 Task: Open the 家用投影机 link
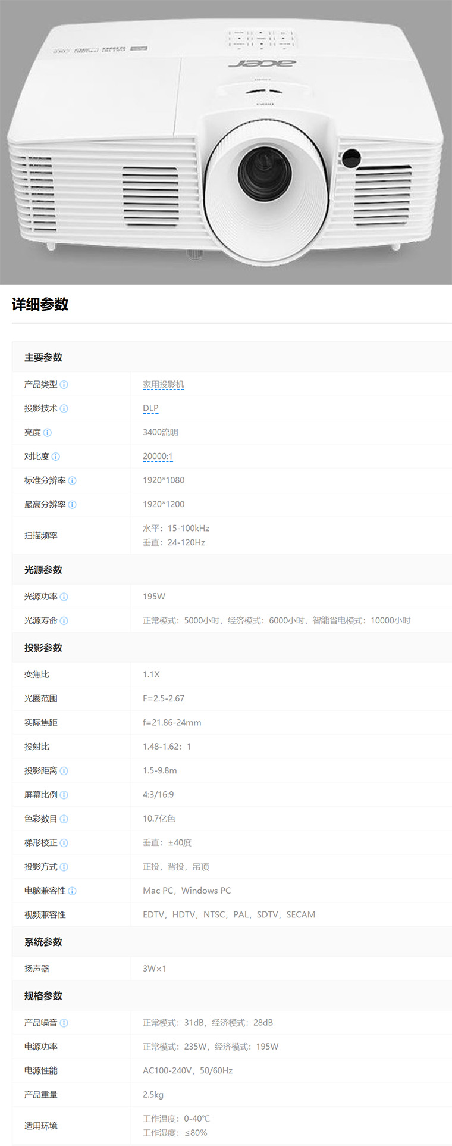click(x=164, y=385)
